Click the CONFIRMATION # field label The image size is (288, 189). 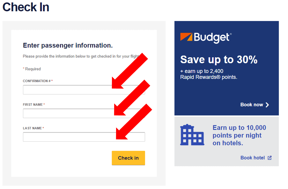pos(38,81)
